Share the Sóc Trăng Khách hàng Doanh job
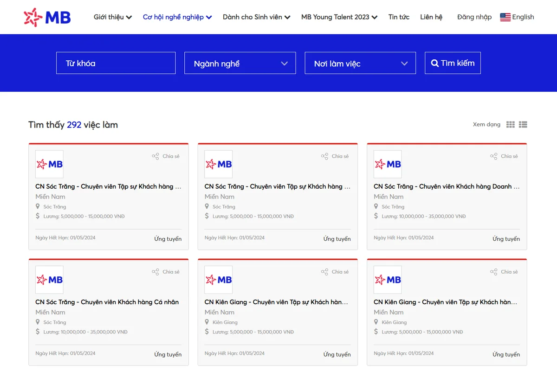 click(x=504, y=156)
